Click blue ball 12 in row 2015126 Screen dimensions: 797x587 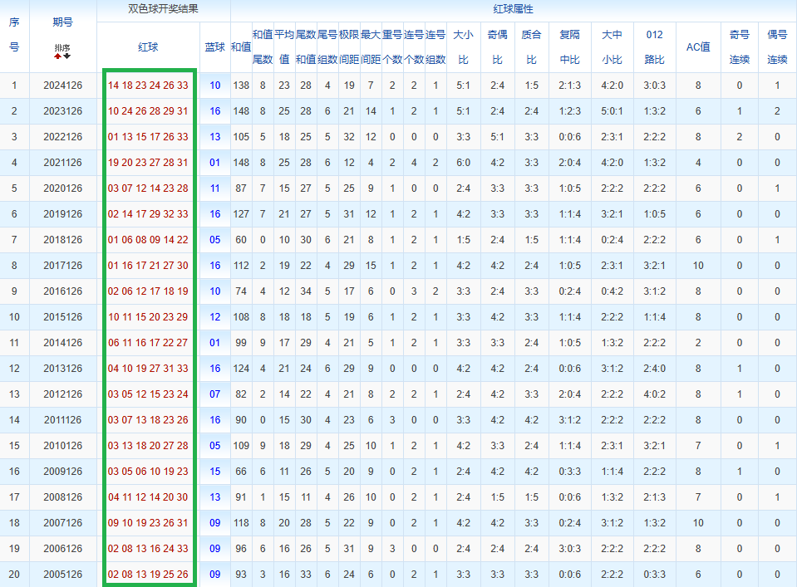(x=215, y=317)
